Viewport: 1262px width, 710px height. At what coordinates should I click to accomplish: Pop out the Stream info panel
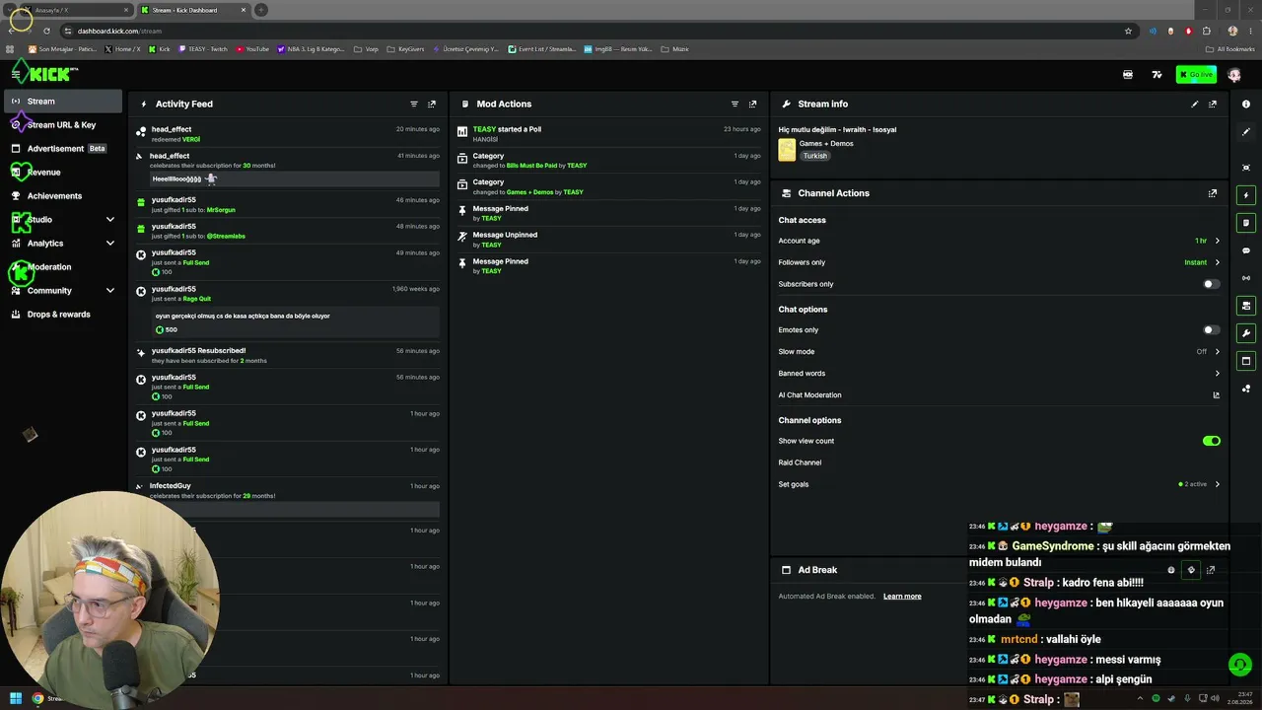click(x=1213, y=104)
